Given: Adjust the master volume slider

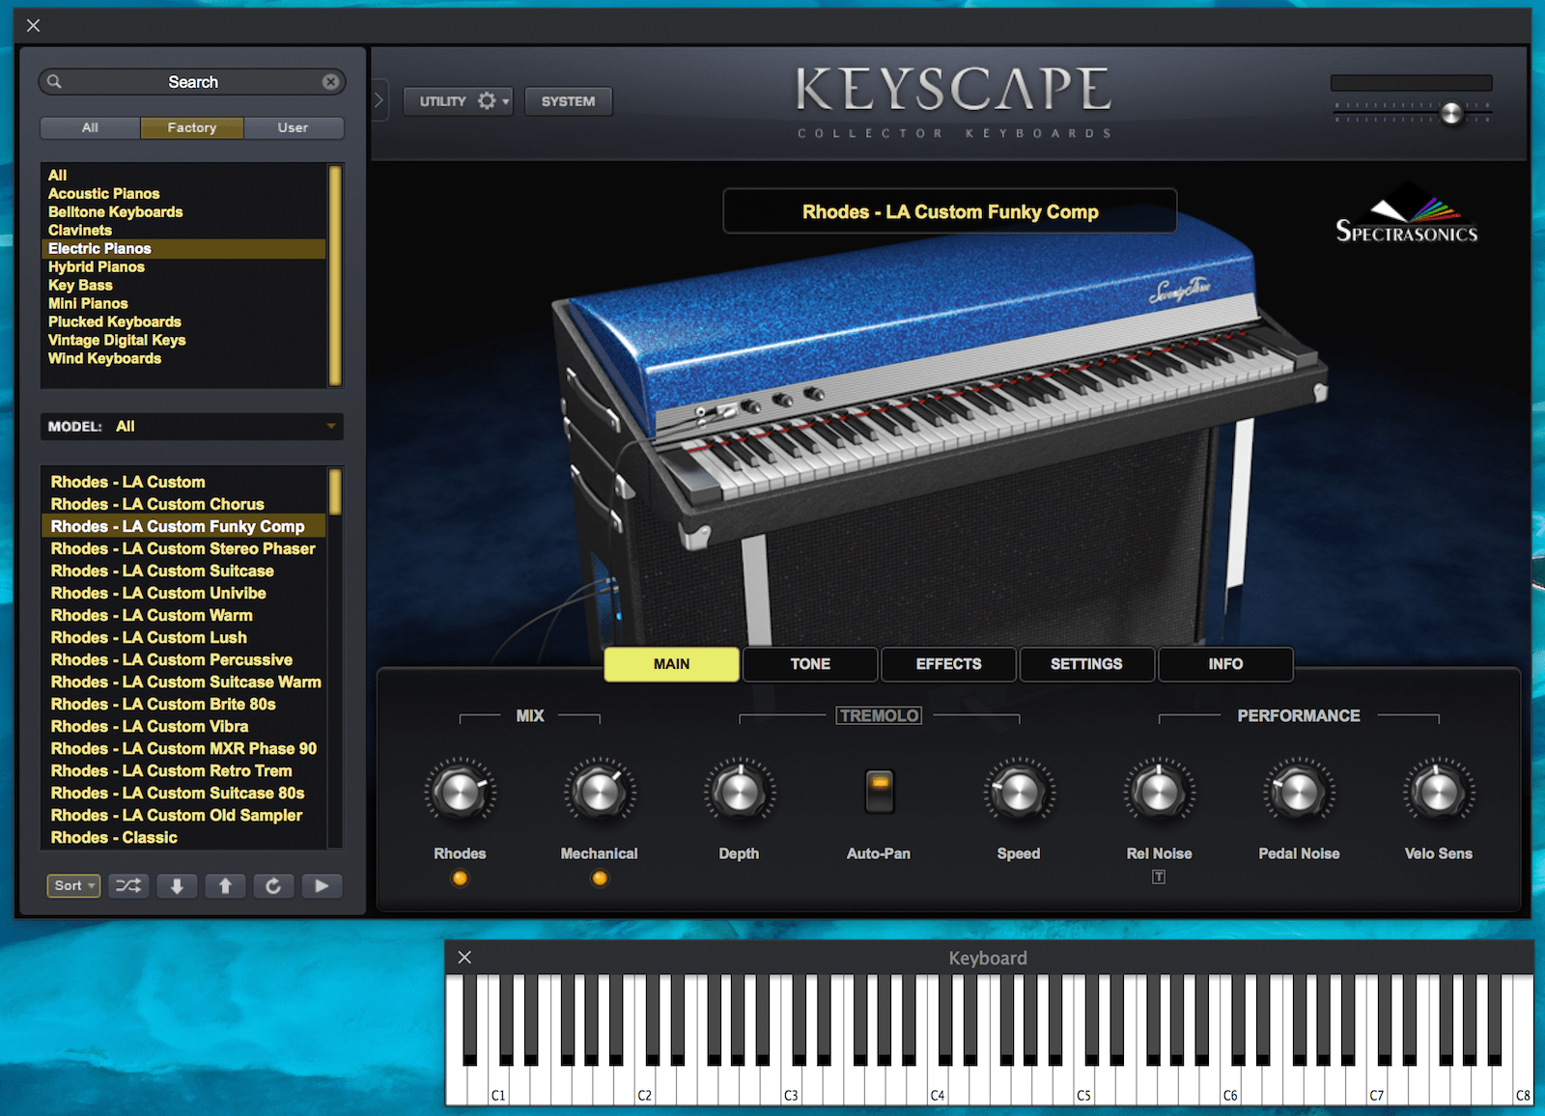Looking at the screenshot, I should [x=1451, y=113].
